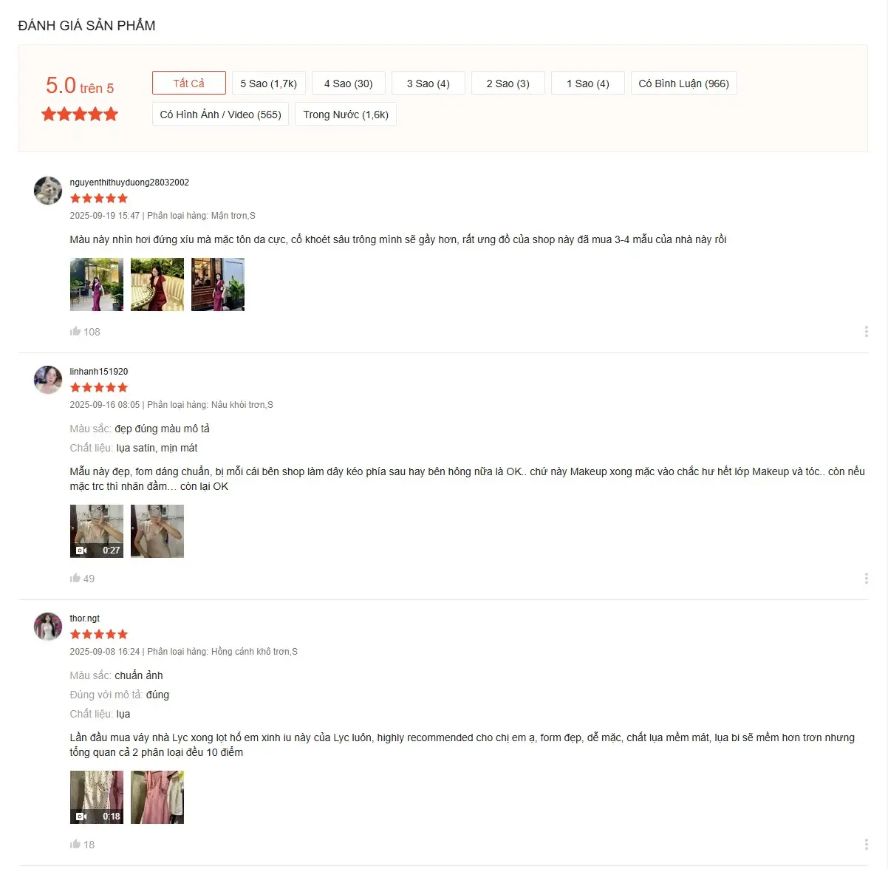Like thor.ngt's review with 18 likes
Screen dimensions: 888x869
click(x=75, y=845)
